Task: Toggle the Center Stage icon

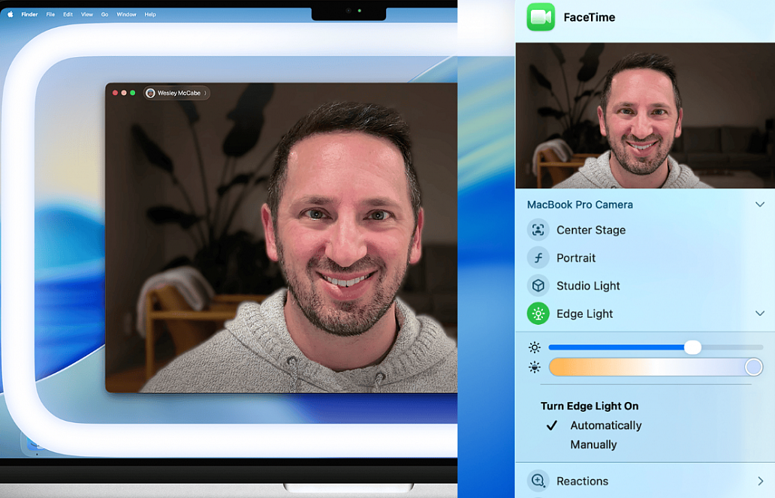Action: (x=538, y=230)
